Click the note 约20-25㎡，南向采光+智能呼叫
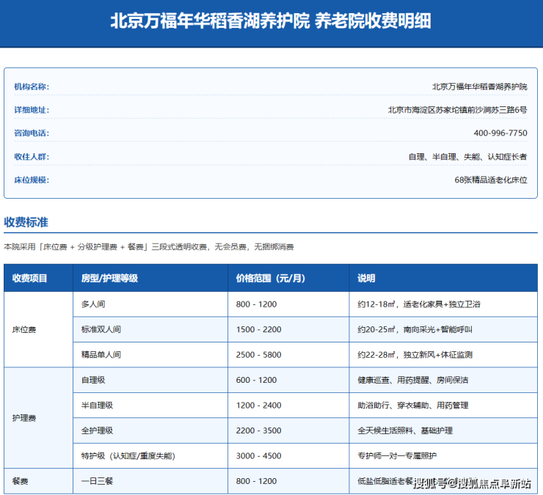 coord(415,329)
